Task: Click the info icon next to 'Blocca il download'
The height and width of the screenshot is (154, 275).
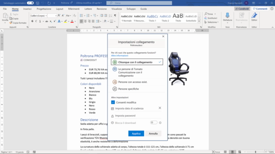Action: click(x=160, y=123)
